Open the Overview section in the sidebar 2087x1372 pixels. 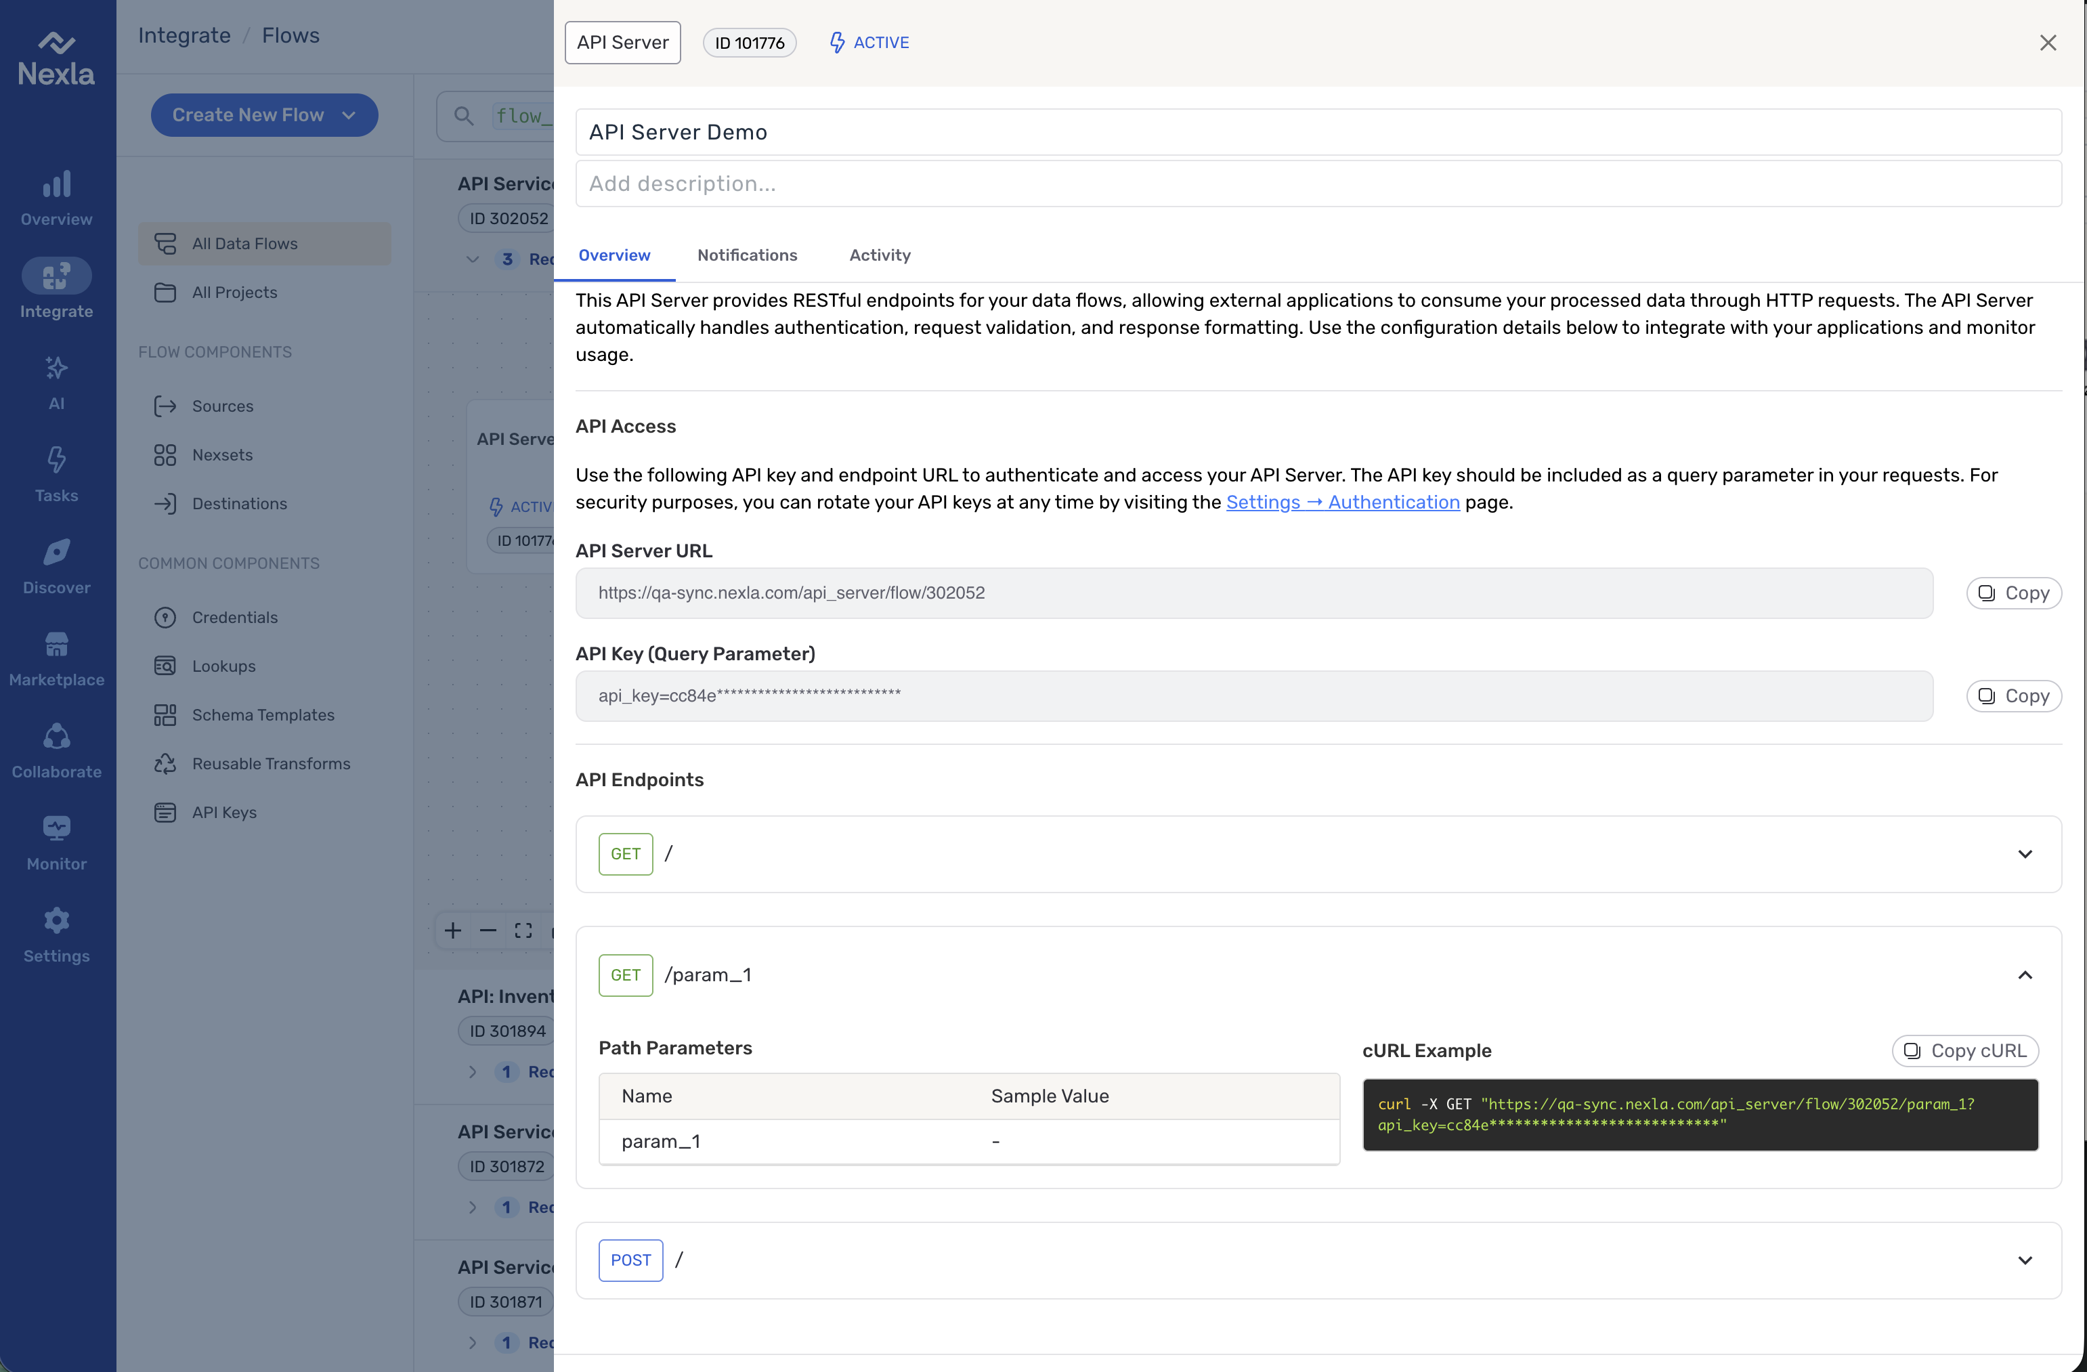pyautogui.click(x=56, y=198)
